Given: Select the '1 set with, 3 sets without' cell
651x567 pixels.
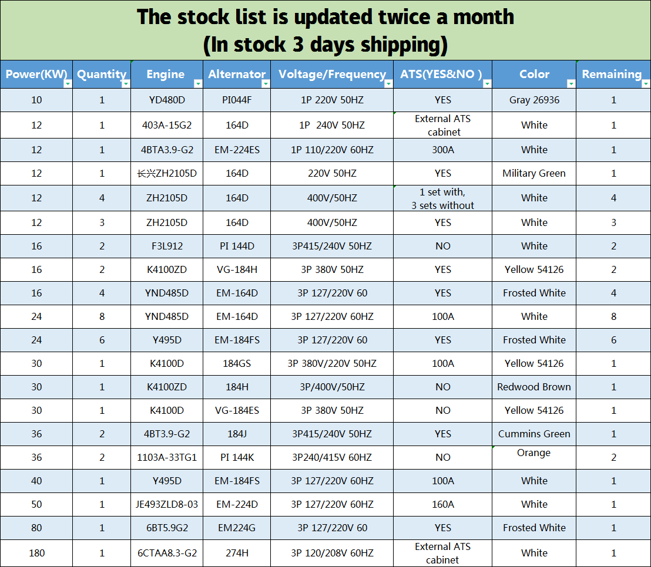Looking at the screenshot, I should point(443,198).
